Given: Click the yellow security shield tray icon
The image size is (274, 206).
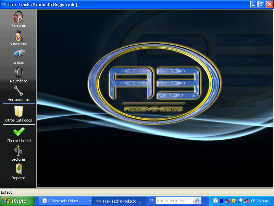Looking at the screenshot, I should coord(234,201).
